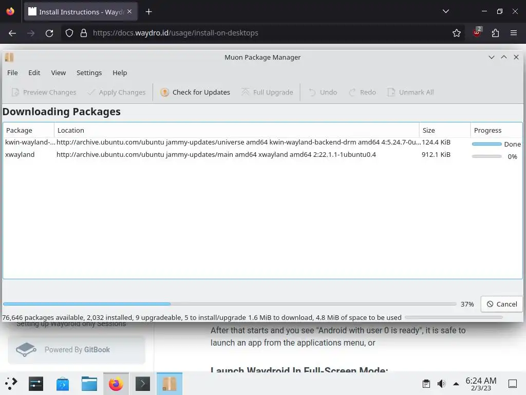The height and width of the screenshot is (395, 526).
Task: Click Apply Changes in Muon toolbar
Action: click(x=116, y=93)
